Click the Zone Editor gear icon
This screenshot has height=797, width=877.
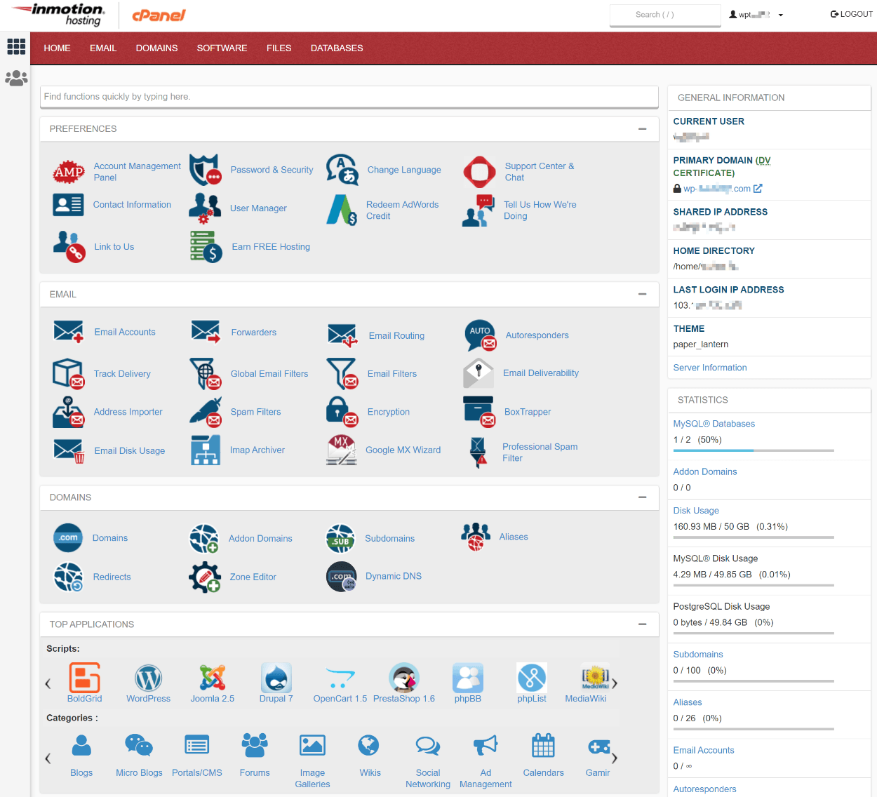205,577
